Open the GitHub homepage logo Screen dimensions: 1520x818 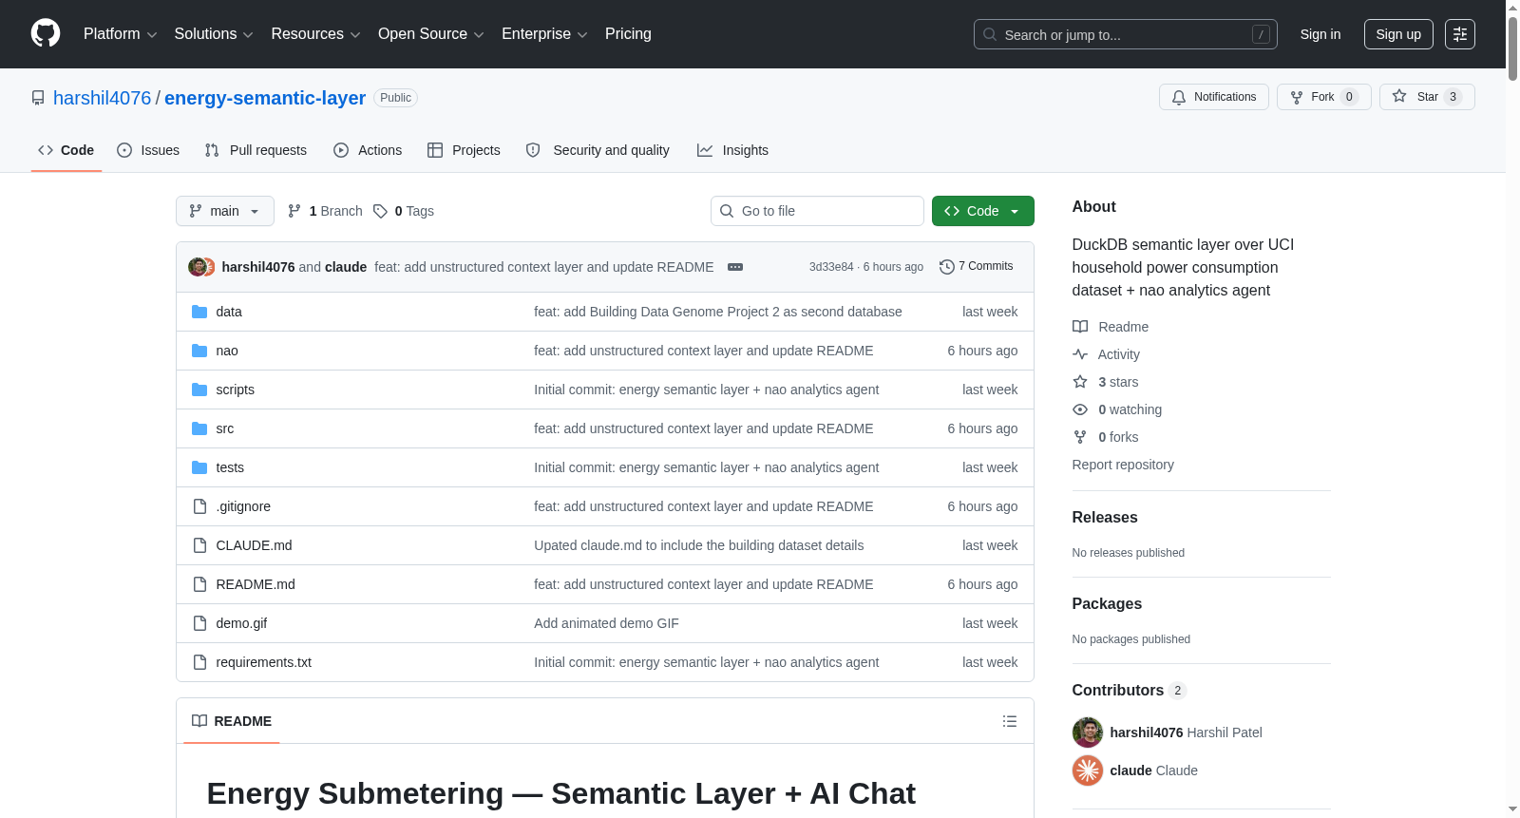[46, 33]
